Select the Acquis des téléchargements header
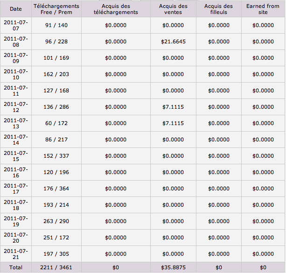This screenshot has height=273, width=286. pyautogui.click(x=116, y=9)
